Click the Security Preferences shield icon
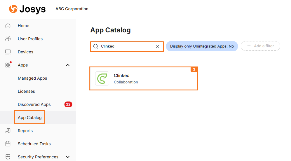Screen dimensions: 291x161 point(8,157)
